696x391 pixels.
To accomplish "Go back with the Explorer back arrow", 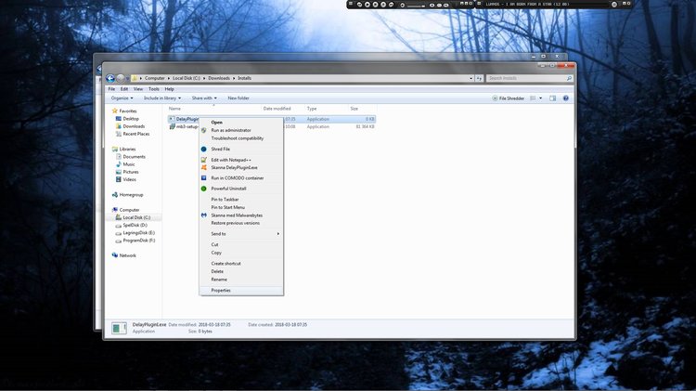I will click(110, 78).
